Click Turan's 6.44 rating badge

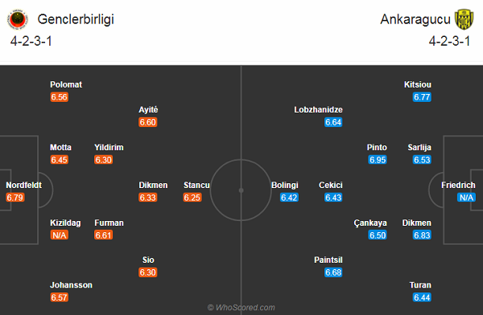[x=422, y=297]
